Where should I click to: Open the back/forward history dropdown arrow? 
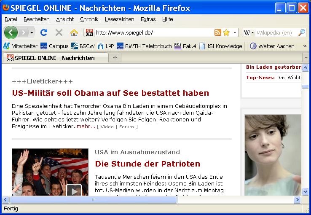[x=32, y=32]
